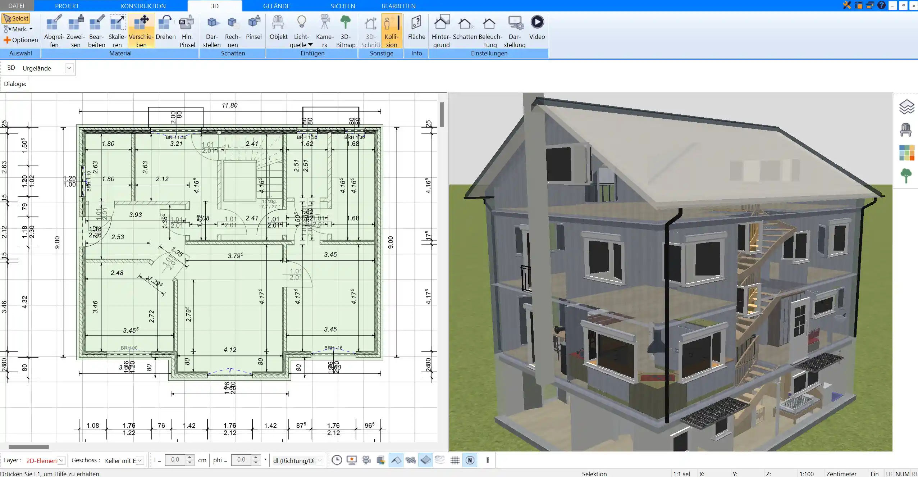The image size is (918, 477).
Task: Open Schatten settings
Action: (465, 27)
